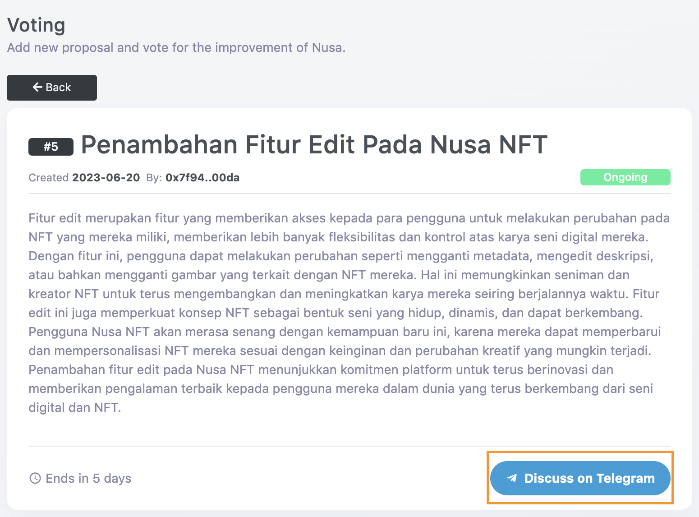Select the Ongoing status badge
The width and height of the screenshot is (699, 517).
(625, 177)
